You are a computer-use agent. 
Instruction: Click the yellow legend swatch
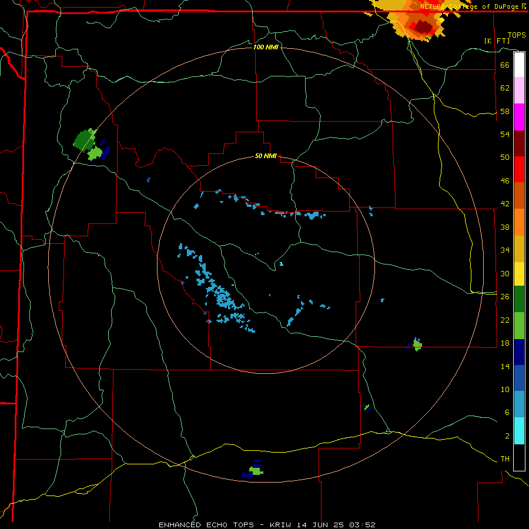pos(519,273)
